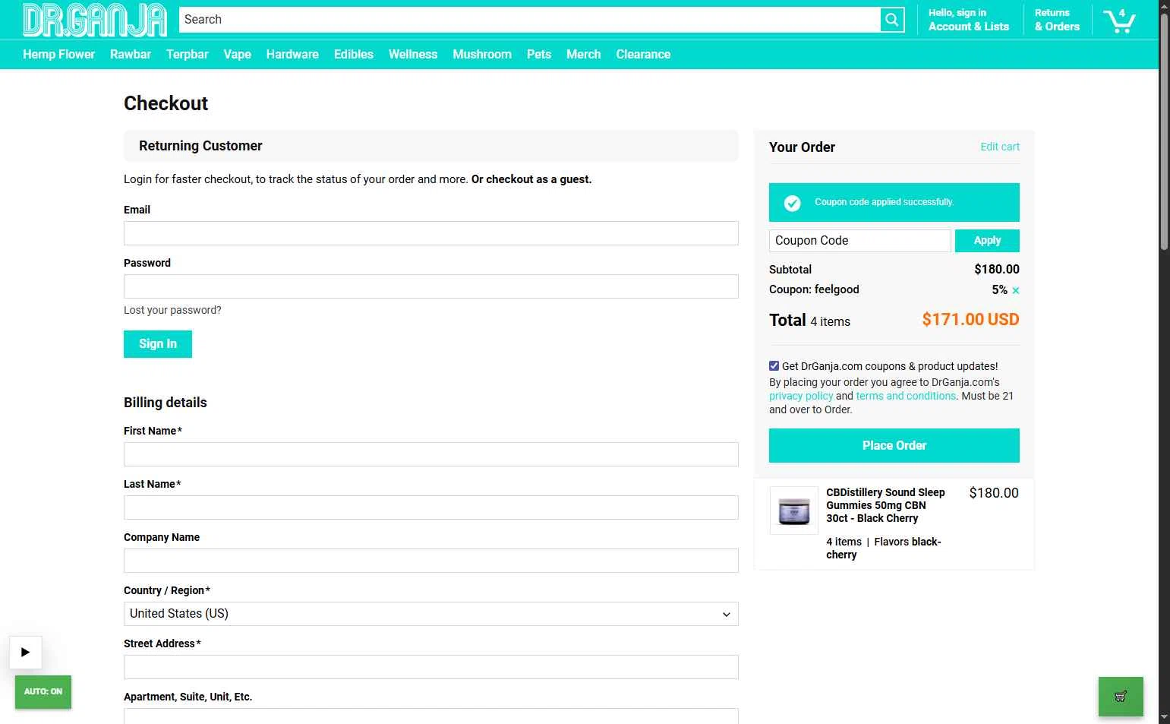Open the Edibles menu

coord(354,55)
